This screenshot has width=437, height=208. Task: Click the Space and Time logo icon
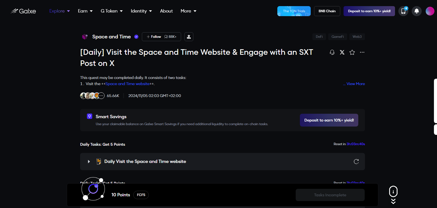(85, 37)
